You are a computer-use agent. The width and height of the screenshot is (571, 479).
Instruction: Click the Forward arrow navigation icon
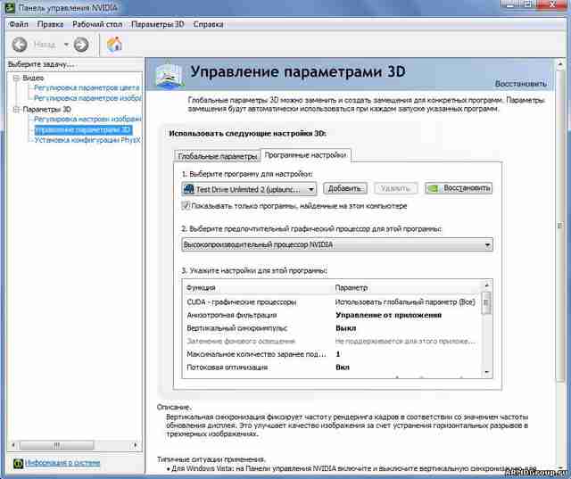pos(81,45)
